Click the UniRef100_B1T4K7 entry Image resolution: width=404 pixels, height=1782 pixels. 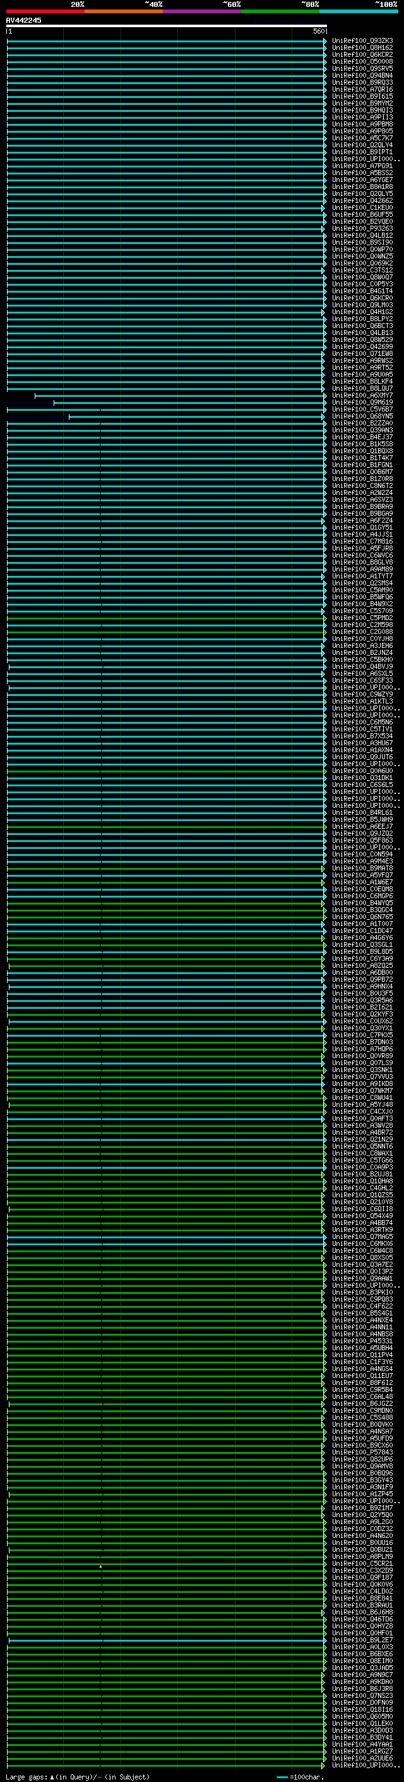coord(362,458)
